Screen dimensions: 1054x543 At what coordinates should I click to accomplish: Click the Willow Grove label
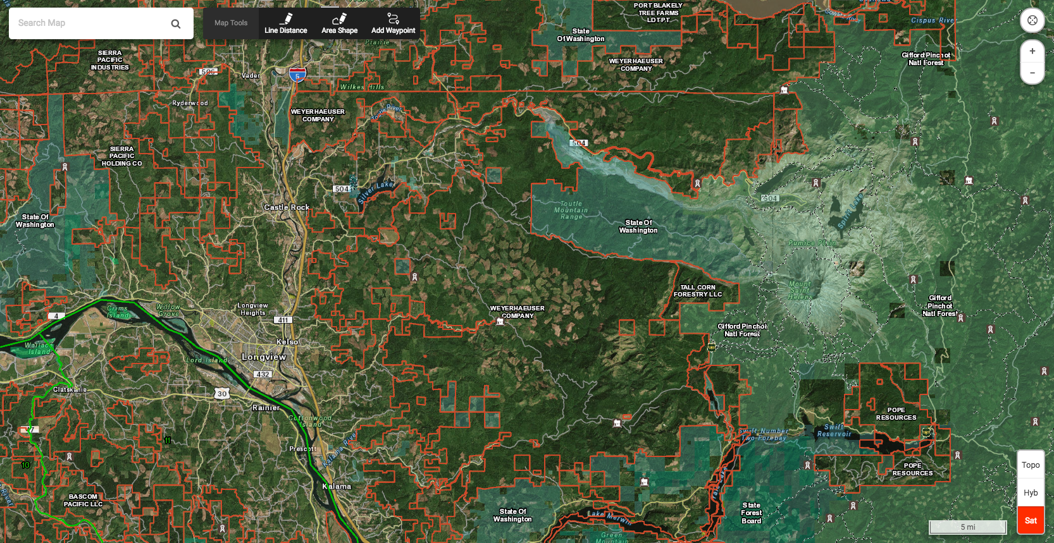click(x=168, y=310)
